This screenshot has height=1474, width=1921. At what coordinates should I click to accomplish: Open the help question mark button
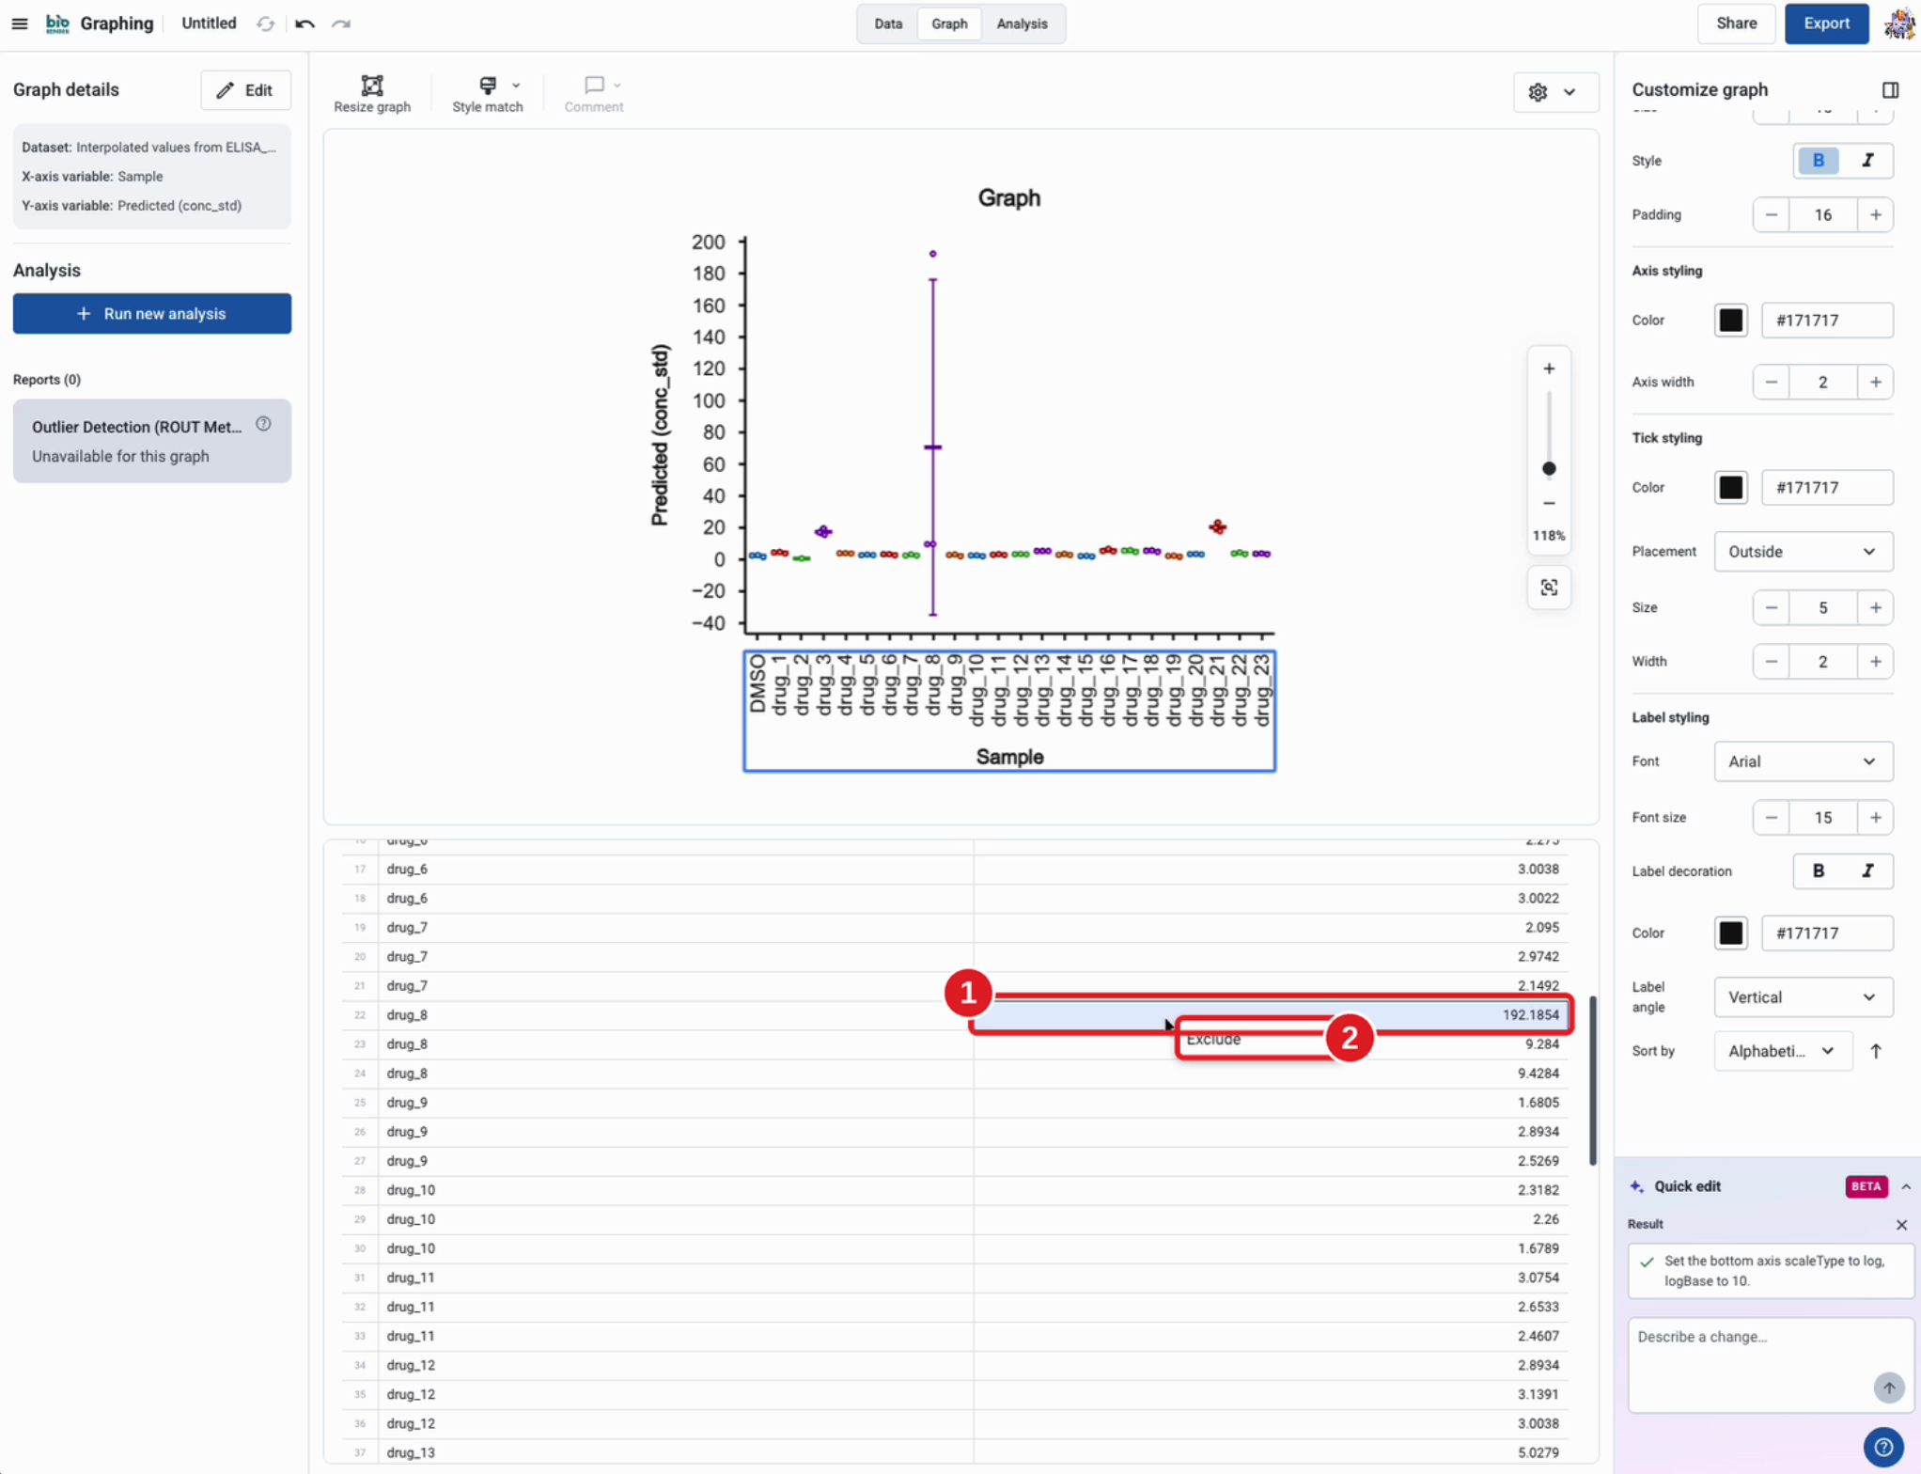(x=1883, y=1447)
